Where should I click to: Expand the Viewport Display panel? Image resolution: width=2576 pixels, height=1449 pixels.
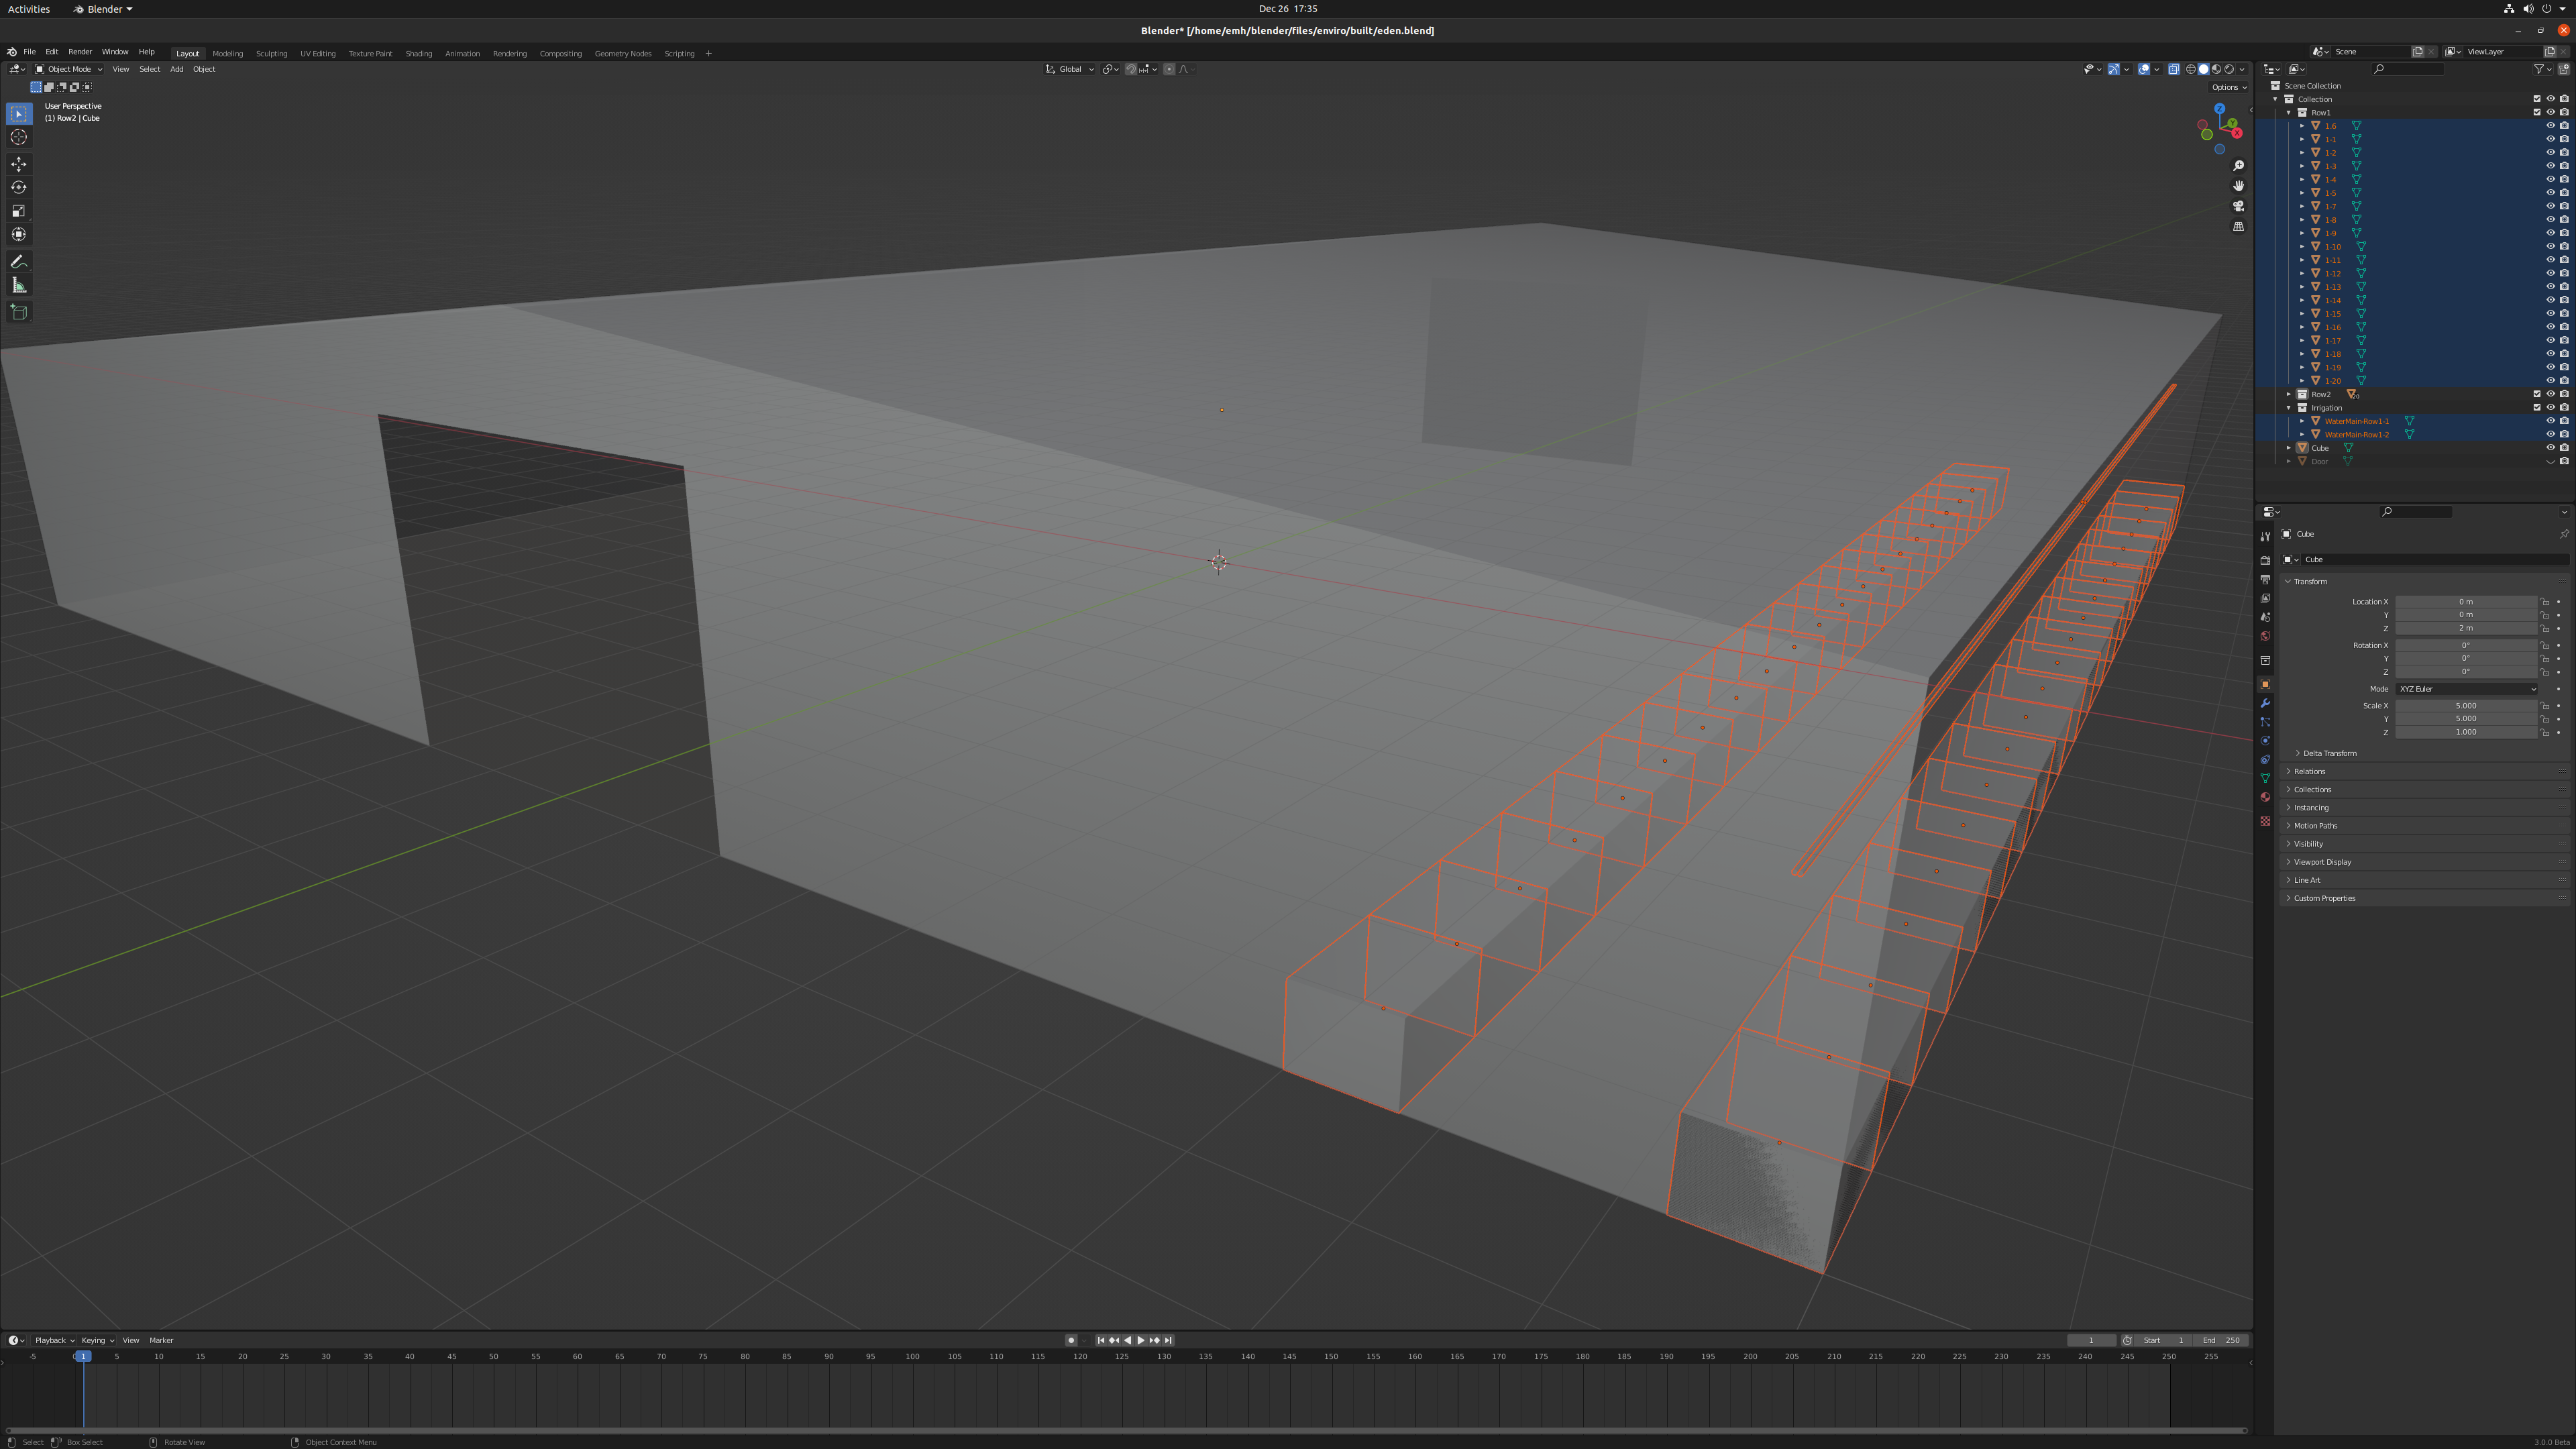click(x=2322, y=862)
